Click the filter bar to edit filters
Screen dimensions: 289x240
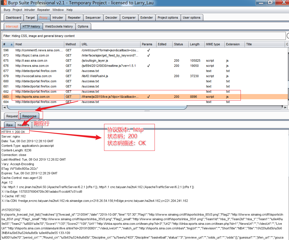(x=144, y=36)
